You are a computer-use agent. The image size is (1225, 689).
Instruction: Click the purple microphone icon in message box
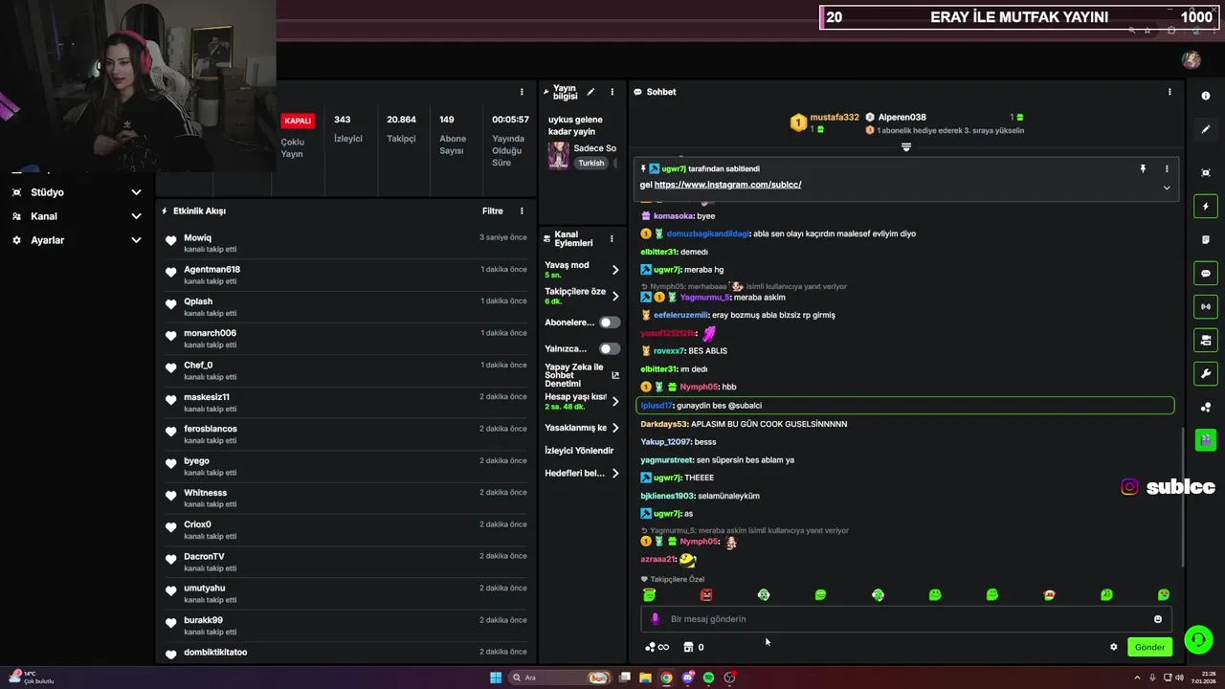pyautogui.click(x=656, y=619)
